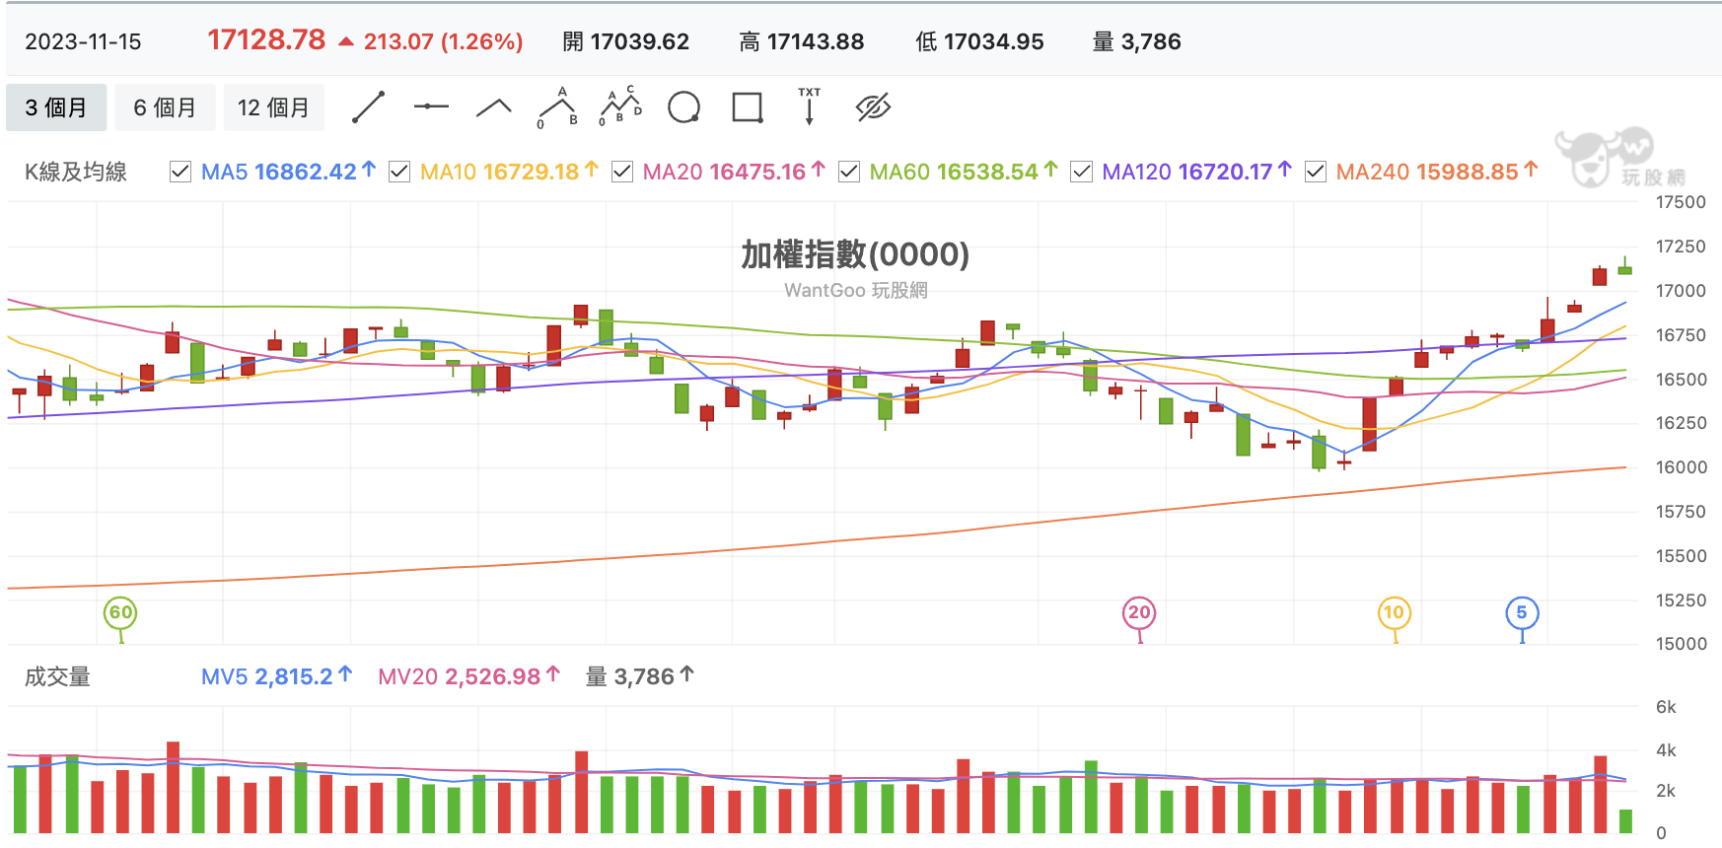Screen dimensions: 1722x848
Task: Disable the MA60 line checkbox
Action: [x=848, y=172]
